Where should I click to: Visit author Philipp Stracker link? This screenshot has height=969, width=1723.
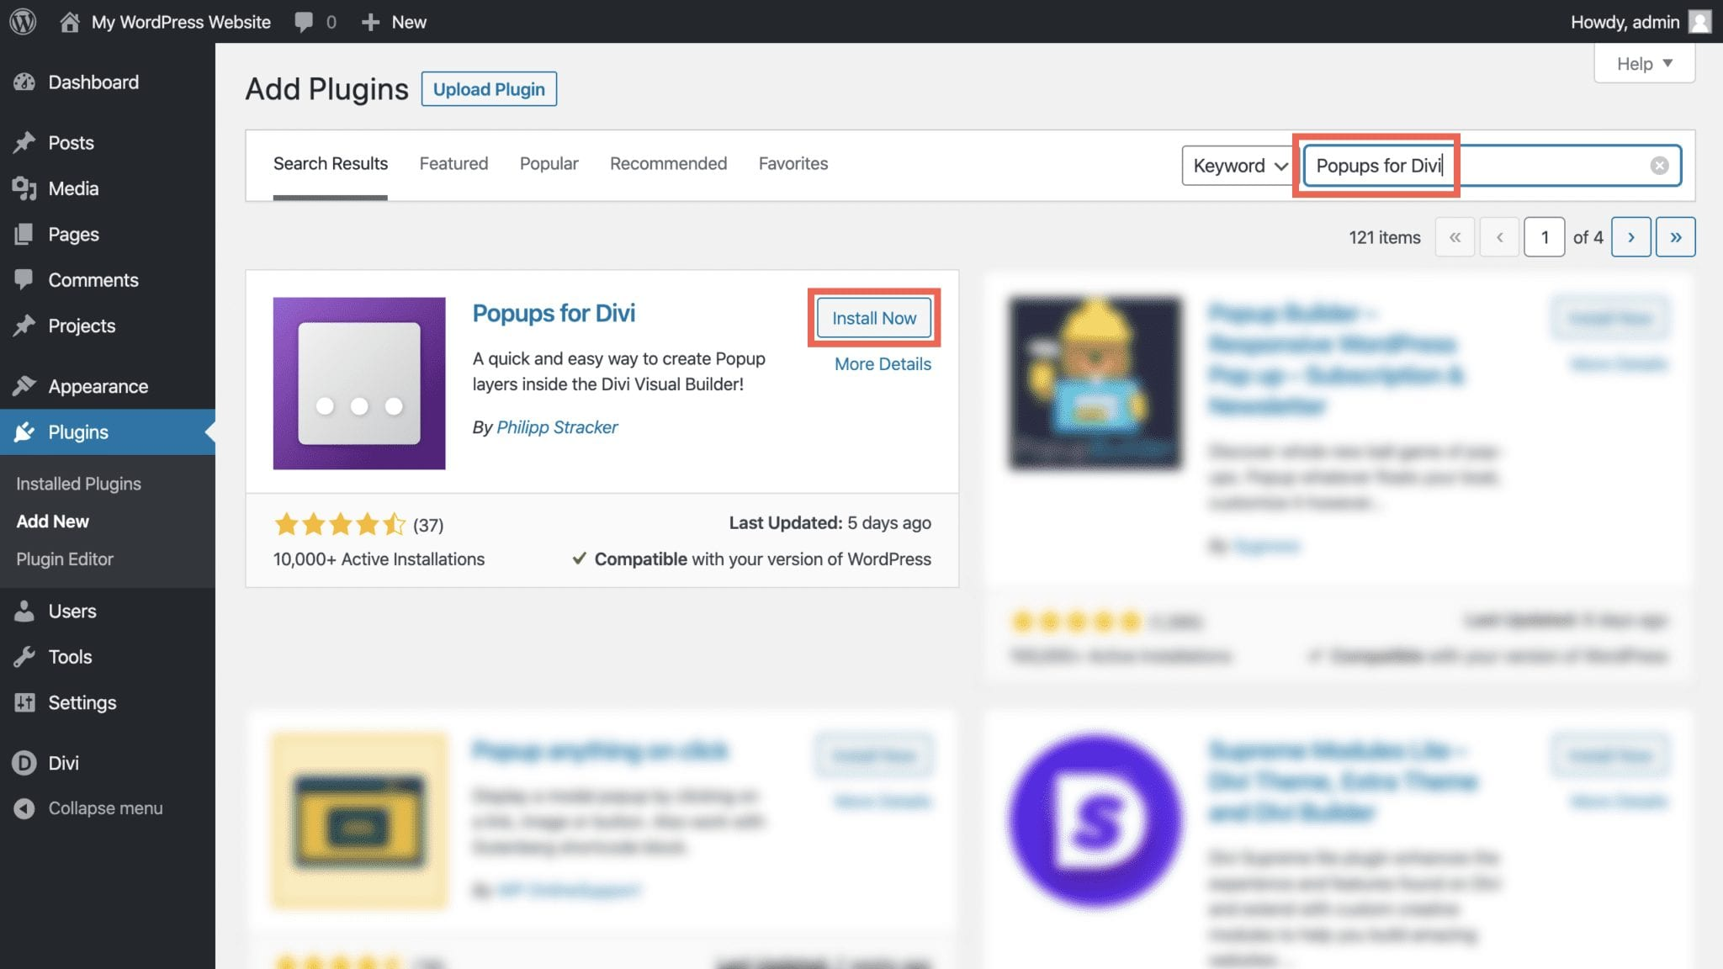coord(557,427)
